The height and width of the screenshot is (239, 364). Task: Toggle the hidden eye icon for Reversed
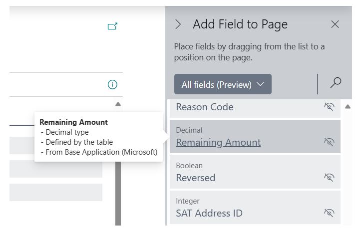(x=329, y=177)
